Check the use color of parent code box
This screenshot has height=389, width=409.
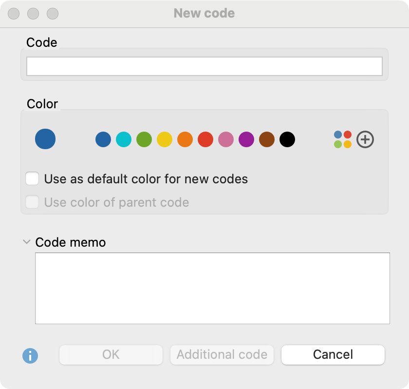click(32, 202)
